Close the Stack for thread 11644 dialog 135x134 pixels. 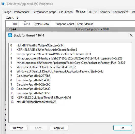131,35
